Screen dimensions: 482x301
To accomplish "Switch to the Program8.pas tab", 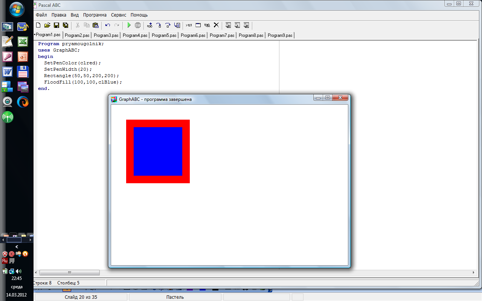I will [251, 35].
